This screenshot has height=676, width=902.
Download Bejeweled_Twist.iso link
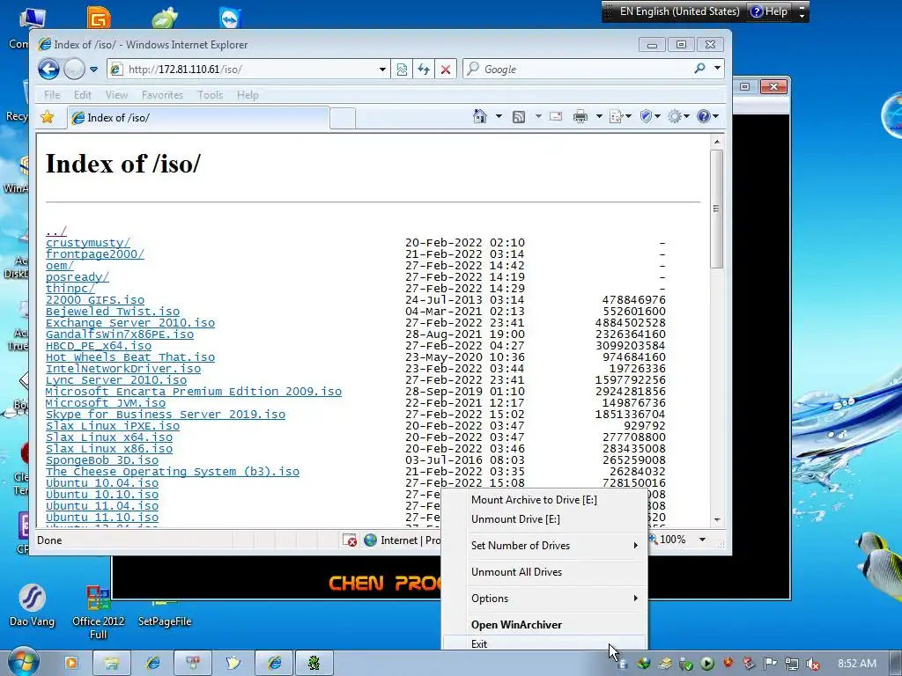(113, 312)
